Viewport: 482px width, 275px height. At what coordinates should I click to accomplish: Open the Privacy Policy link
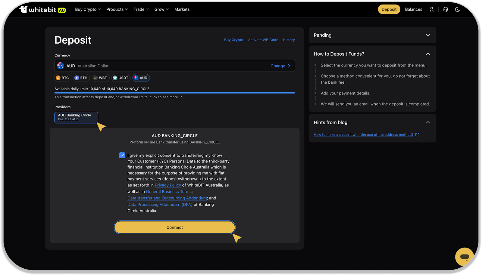pyautogui.click(x=168, y=185)
